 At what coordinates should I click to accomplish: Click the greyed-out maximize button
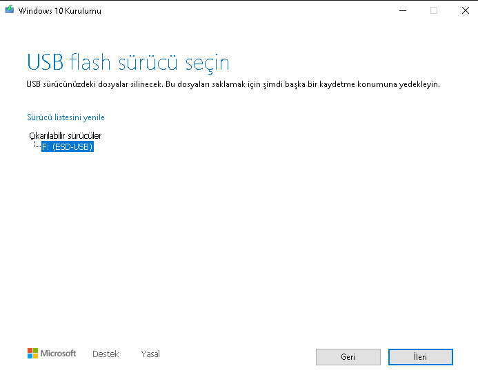point(434,10)
